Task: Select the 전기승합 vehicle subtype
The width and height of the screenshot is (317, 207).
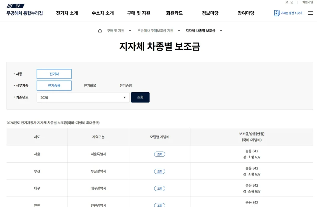Action: [x=125, y=85]
